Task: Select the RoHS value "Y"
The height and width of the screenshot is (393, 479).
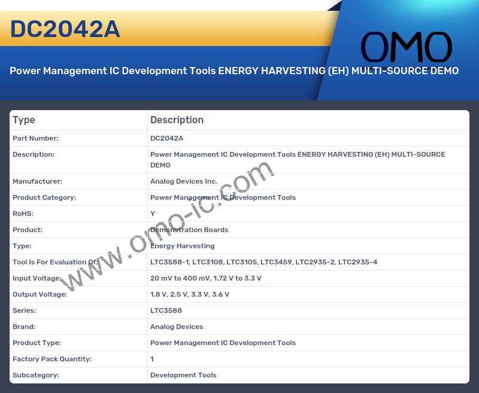Action: (153, 214)
